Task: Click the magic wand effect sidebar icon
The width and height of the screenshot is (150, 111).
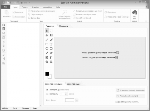Action: (4, 55)
